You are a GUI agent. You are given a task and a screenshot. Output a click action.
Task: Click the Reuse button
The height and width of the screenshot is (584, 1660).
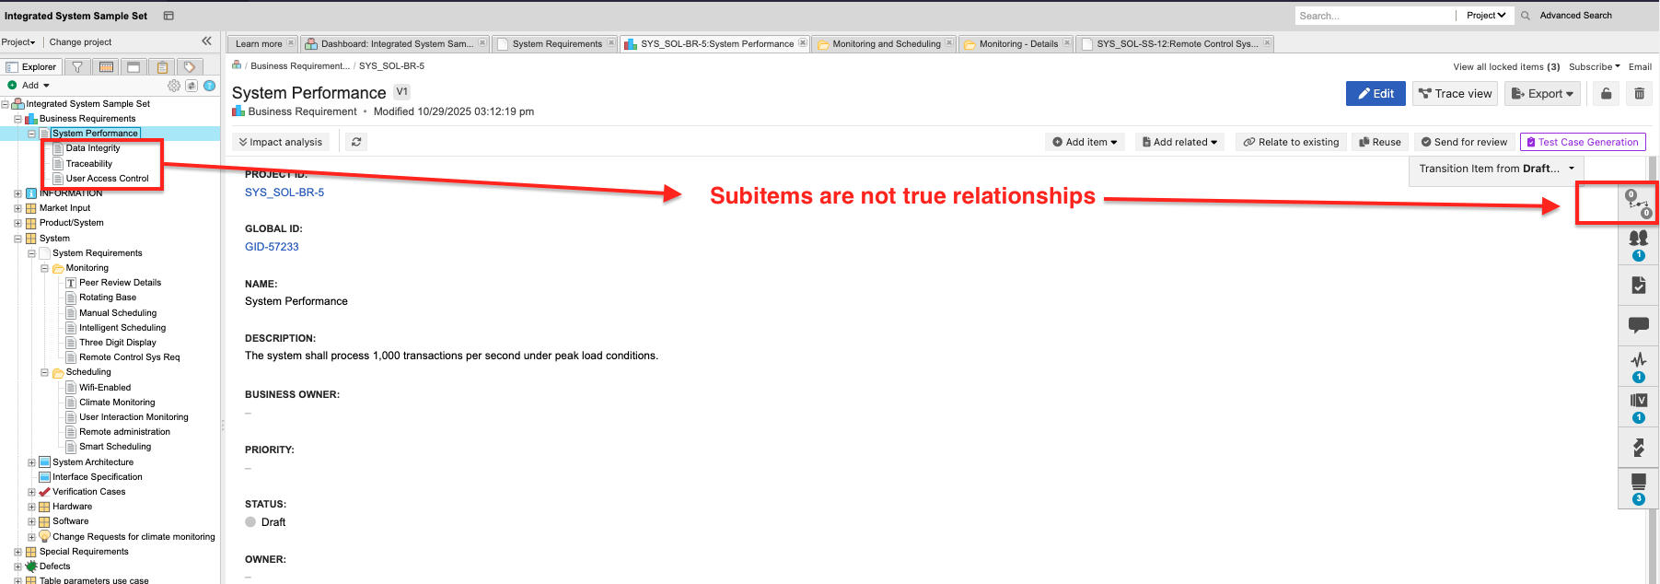click(x=1380, y=142)
